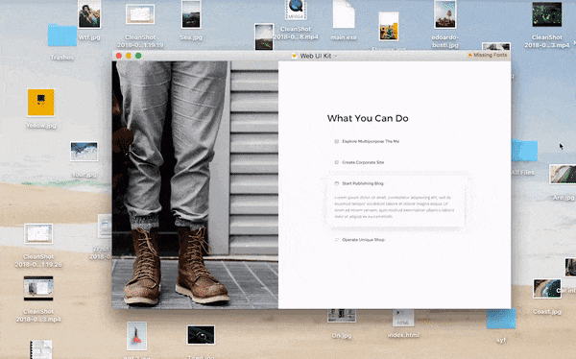Maximize Web UI Kit with the green button
The image size is (576, 359).
(x=138, y=56)
